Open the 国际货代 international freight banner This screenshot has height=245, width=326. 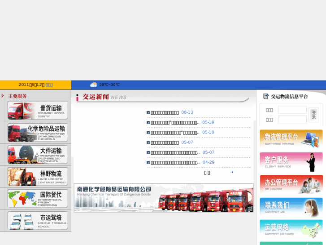pos(38,199)
